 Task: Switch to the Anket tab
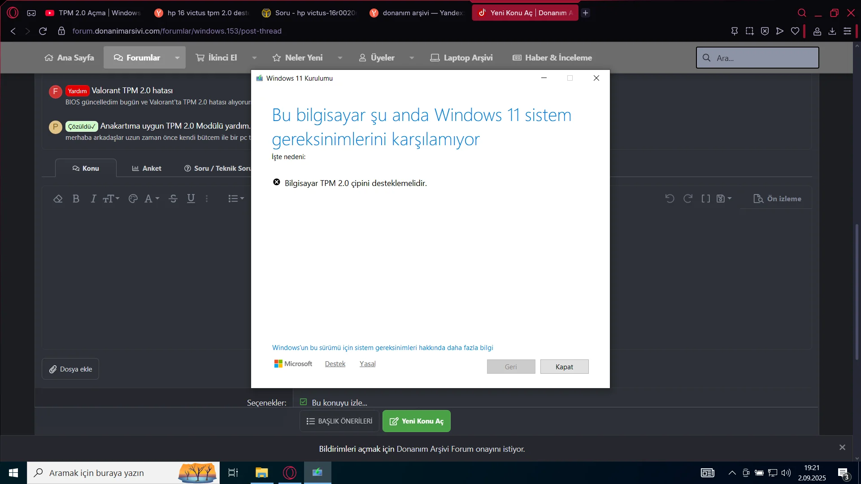[146, 168]
